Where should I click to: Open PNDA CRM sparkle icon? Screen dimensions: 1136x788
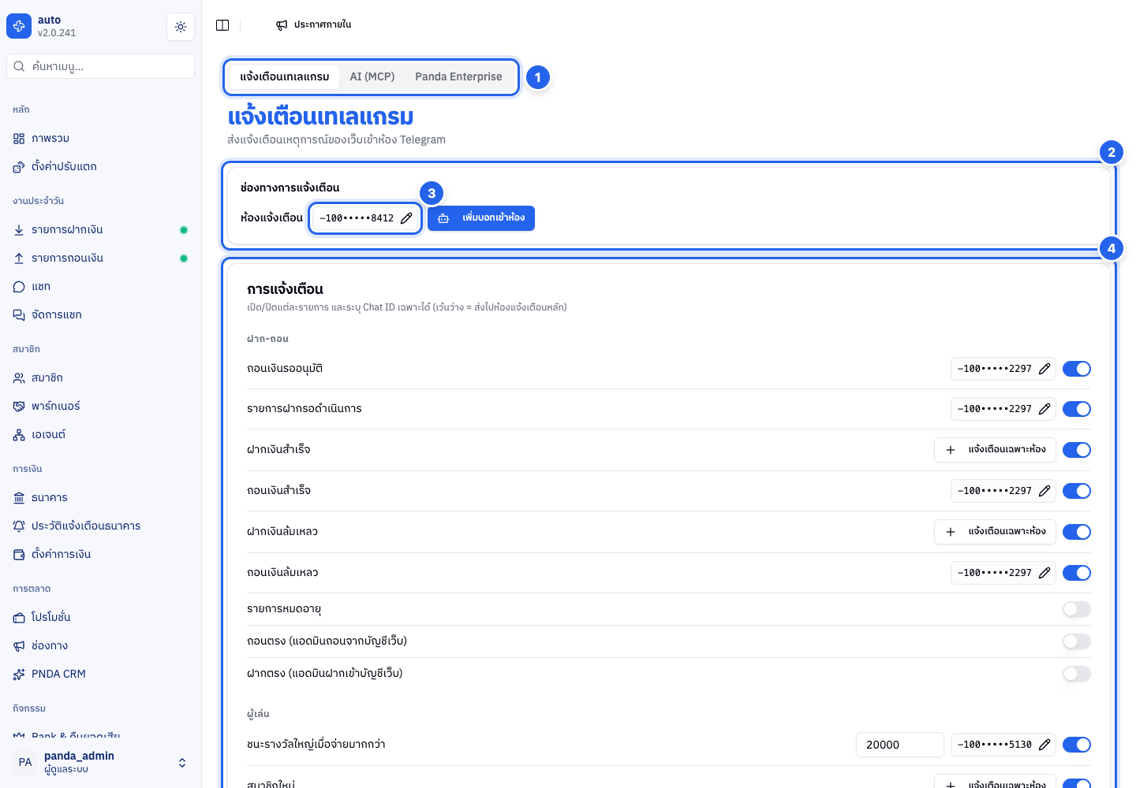pyautogui.click(x=19, y=675)
